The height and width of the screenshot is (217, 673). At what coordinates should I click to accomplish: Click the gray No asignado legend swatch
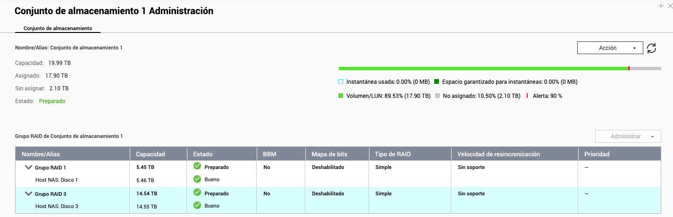pyautogui.click(x=437, y=96)
